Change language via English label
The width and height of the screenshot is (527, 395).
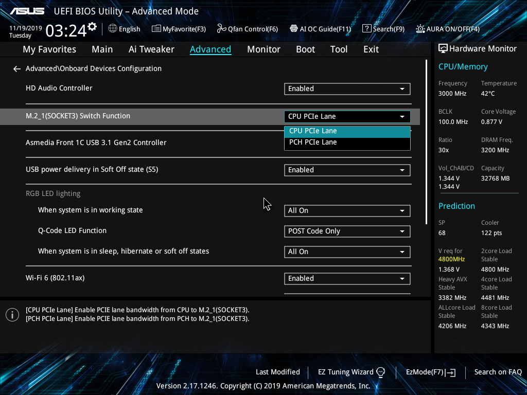point(129,29)
